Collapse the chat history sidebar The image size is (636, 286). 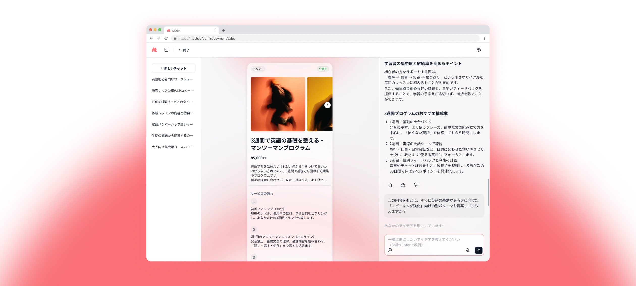pos(166,50)
